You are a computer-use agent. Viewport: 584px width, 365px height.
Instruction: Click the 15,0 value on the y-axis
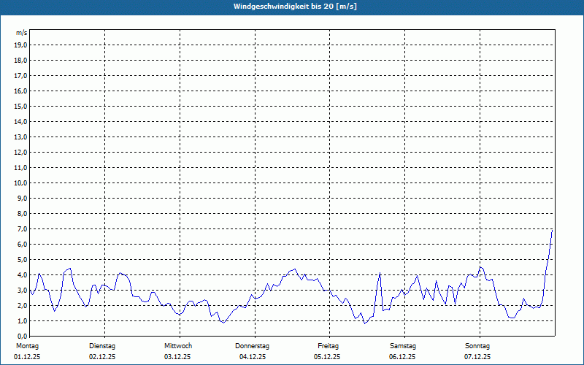pyautogui.click(x=20, y=107)
